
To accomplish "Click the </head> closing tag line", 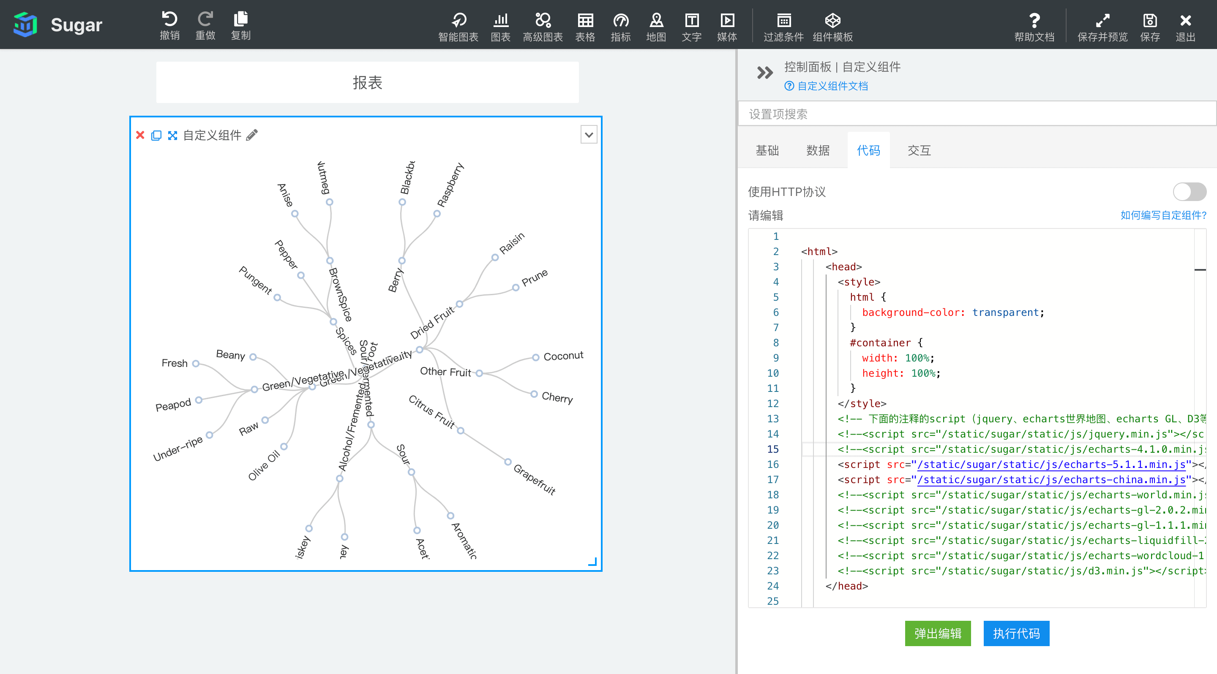I will pos(846,586).
